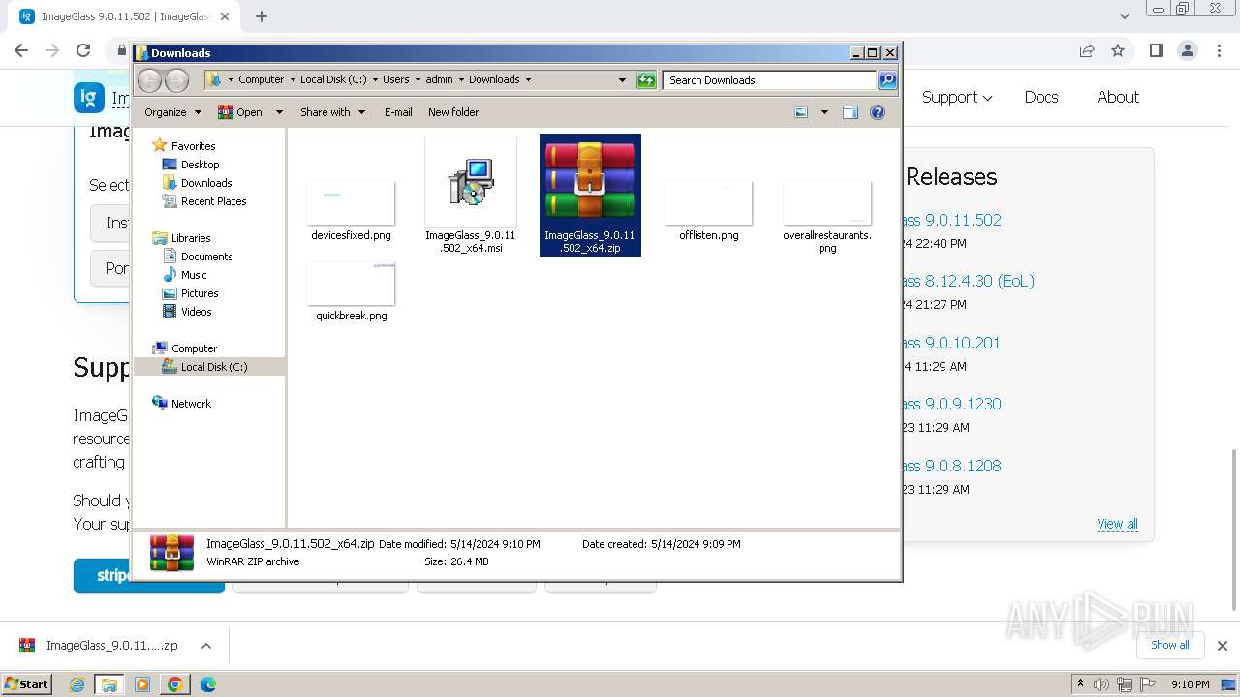The width and height of the screenshot is (1240, 697).
Task: Select Local Disk (C:) in navigation pane
Action: coord(213,367)
